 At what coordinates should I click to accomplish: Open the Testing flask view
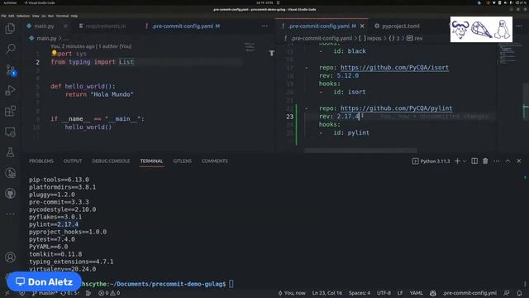coord(10,152)
